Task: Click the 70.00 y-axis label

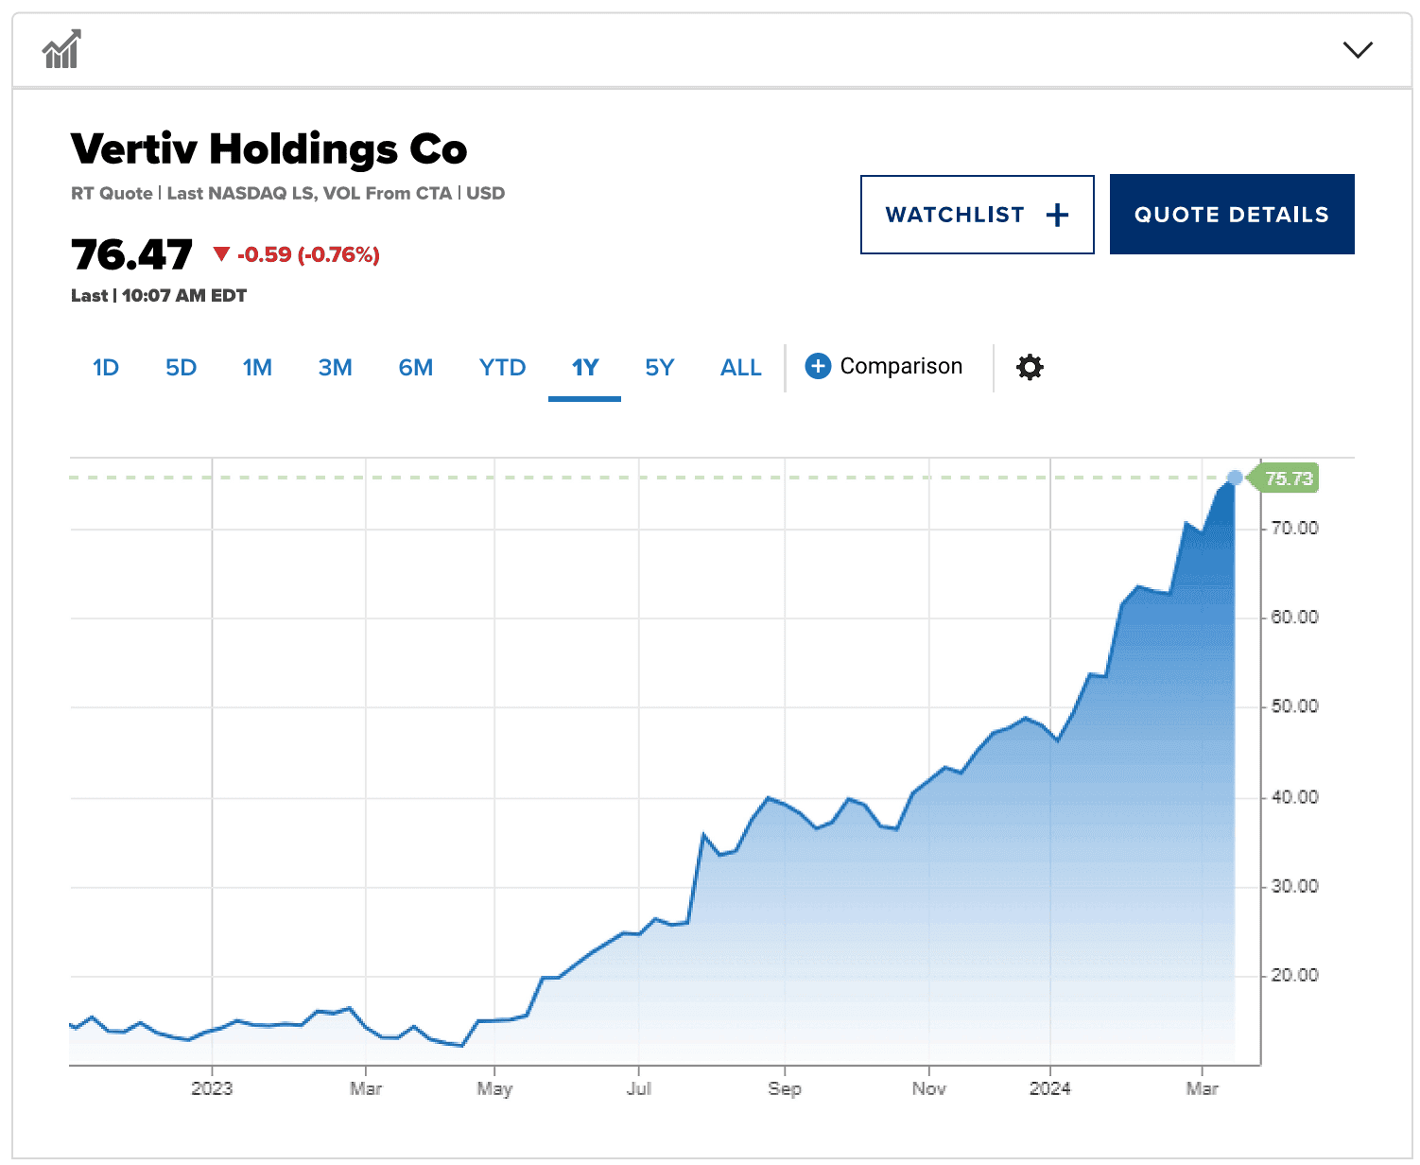Action: (1294, 528)
